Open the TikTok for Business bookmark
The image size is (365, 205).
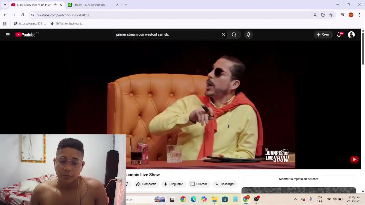tap(67, 24)
